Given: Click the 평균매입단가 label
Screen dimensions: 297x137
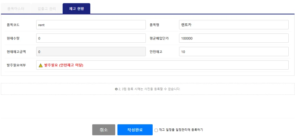Looking at the screenshot, I should tap(159, 38).
